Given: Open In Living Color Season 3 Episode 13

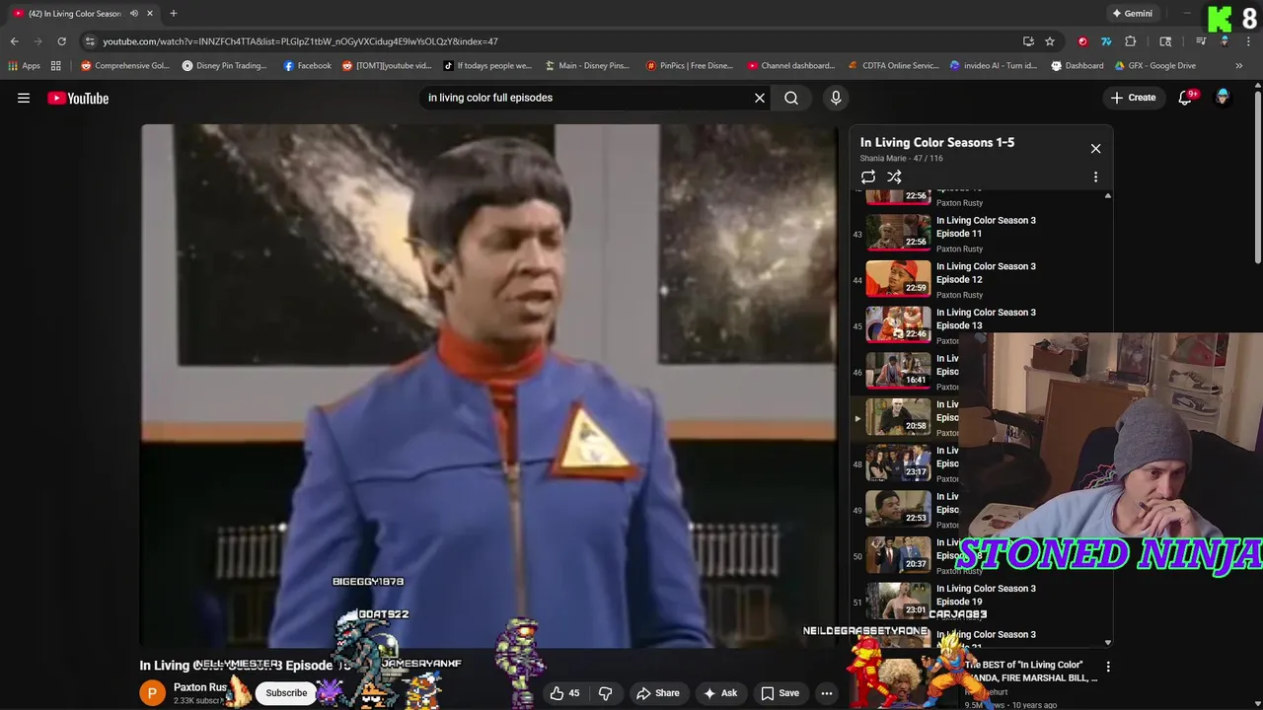Looking at the screenshot, I should tap(986, 319).
